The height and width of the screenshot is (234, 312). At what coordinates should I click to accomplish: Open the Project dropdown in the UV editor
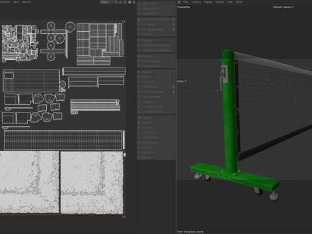[109, 2]
